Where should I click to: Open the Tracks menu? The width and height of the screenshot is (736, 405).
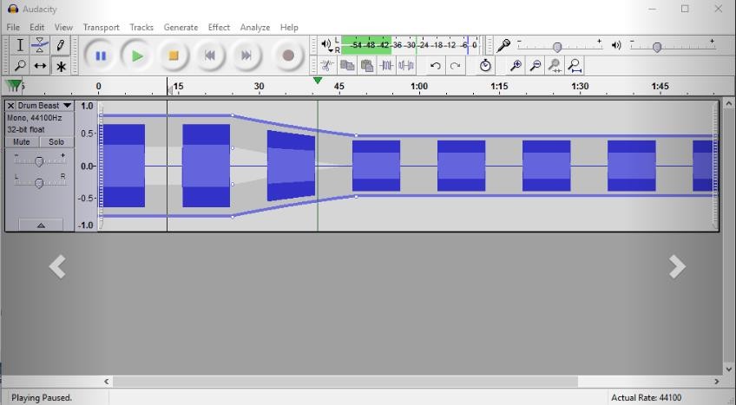click(141, 27)
